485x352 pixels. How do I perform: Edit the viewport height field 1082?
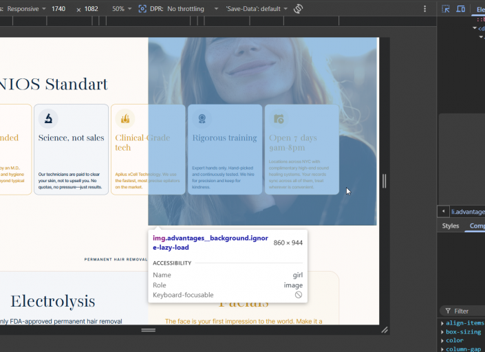tap(91, 9)
